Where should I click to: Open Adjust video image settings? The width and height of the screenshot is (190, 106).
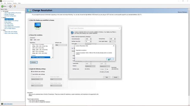pos(11,33)
